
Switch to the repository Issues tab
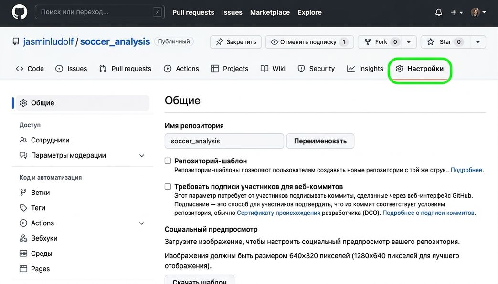click(71, 69)
